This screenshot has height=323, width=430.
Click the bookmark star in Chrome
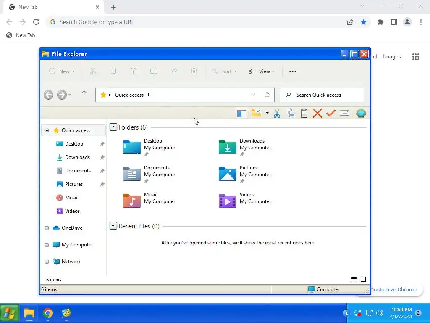click(364, 22)
